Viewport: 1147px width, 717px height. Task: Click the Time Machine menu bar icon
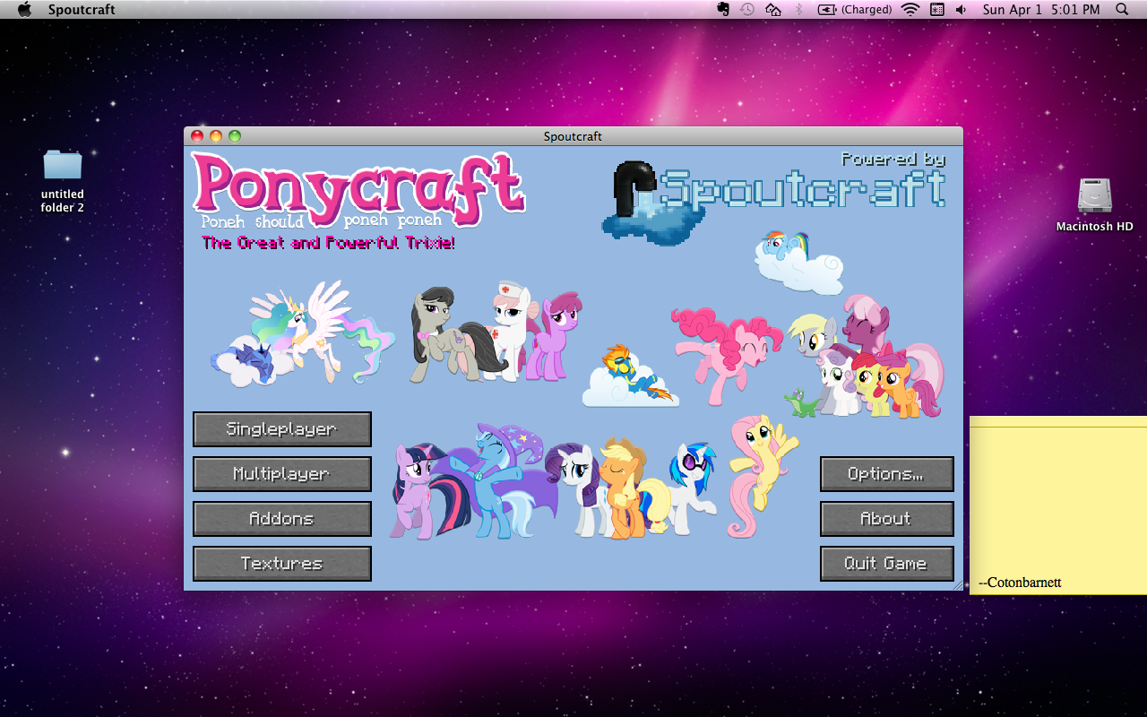747,10
